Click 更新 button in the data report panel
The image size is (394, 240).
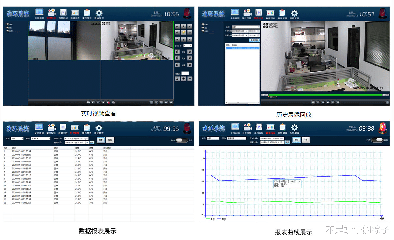click(x=92, y=143)
